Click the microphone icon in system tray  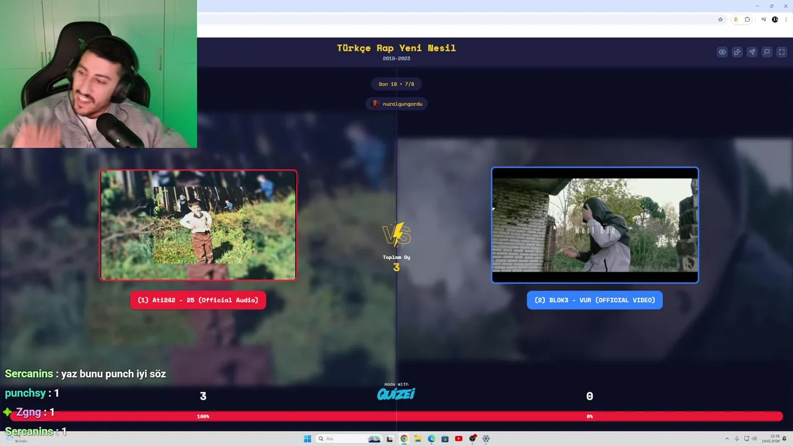[737, 439]
